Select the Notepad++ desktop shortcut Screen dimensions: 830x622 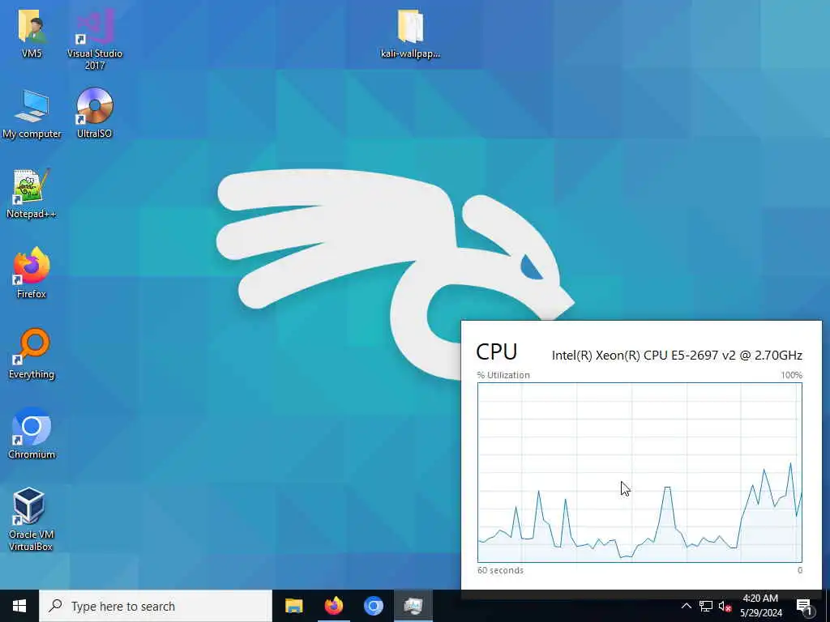32,193
